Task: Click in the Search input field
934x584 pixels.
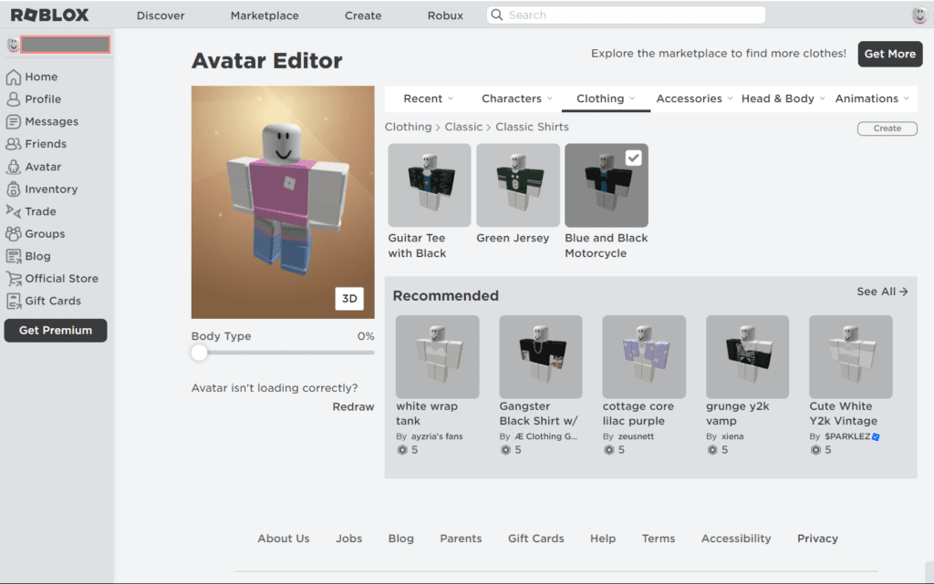Action: (x=626, y=15)
